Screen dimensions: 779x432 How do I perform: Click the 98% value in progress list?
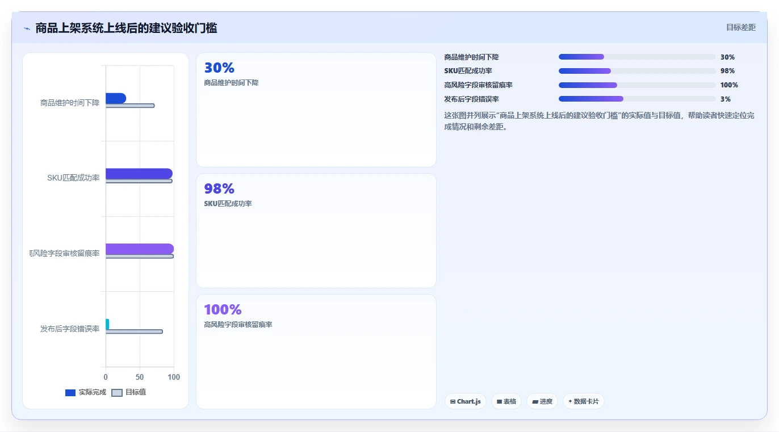tap(727, 71)
